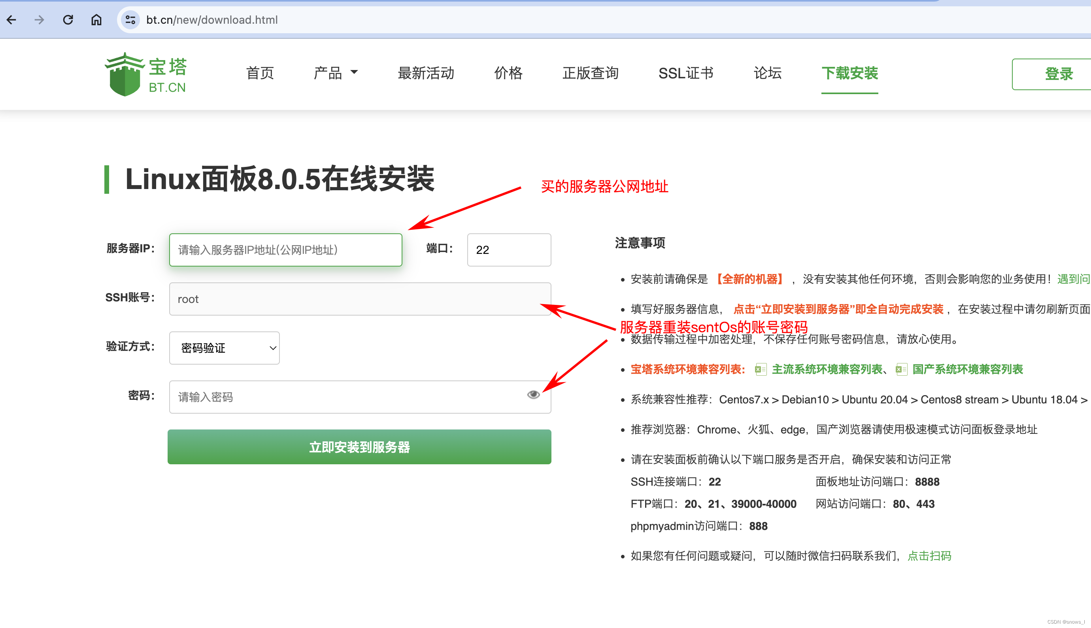
Task: Click the browser forward arrow
Action: 39,20
